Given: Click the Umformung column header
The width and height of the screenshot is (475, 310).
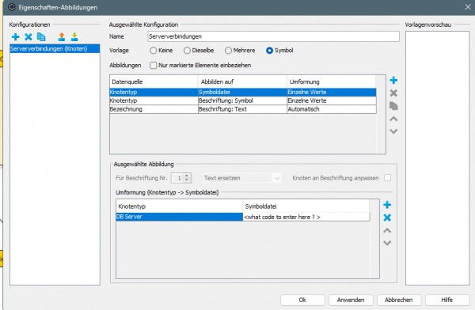Looking at the screenshot, I should 332,81.
